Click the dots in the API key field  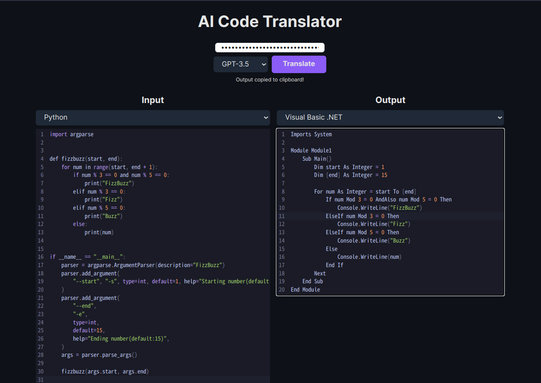[270, 47]
